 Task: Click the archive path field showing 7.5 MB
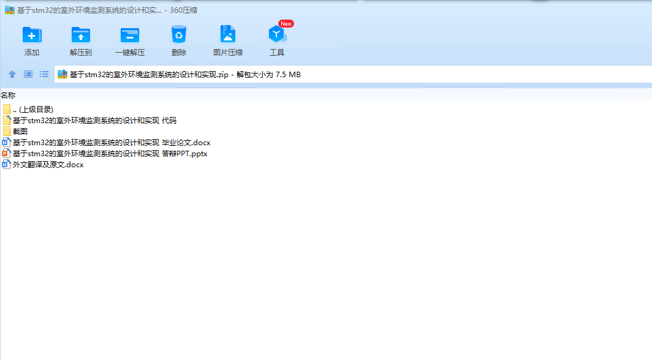click(353, 74)
